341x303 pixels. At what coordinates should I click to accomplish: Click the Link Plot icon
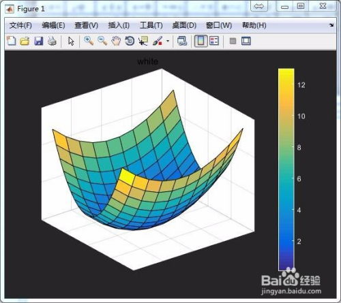(x=182, y=41)
